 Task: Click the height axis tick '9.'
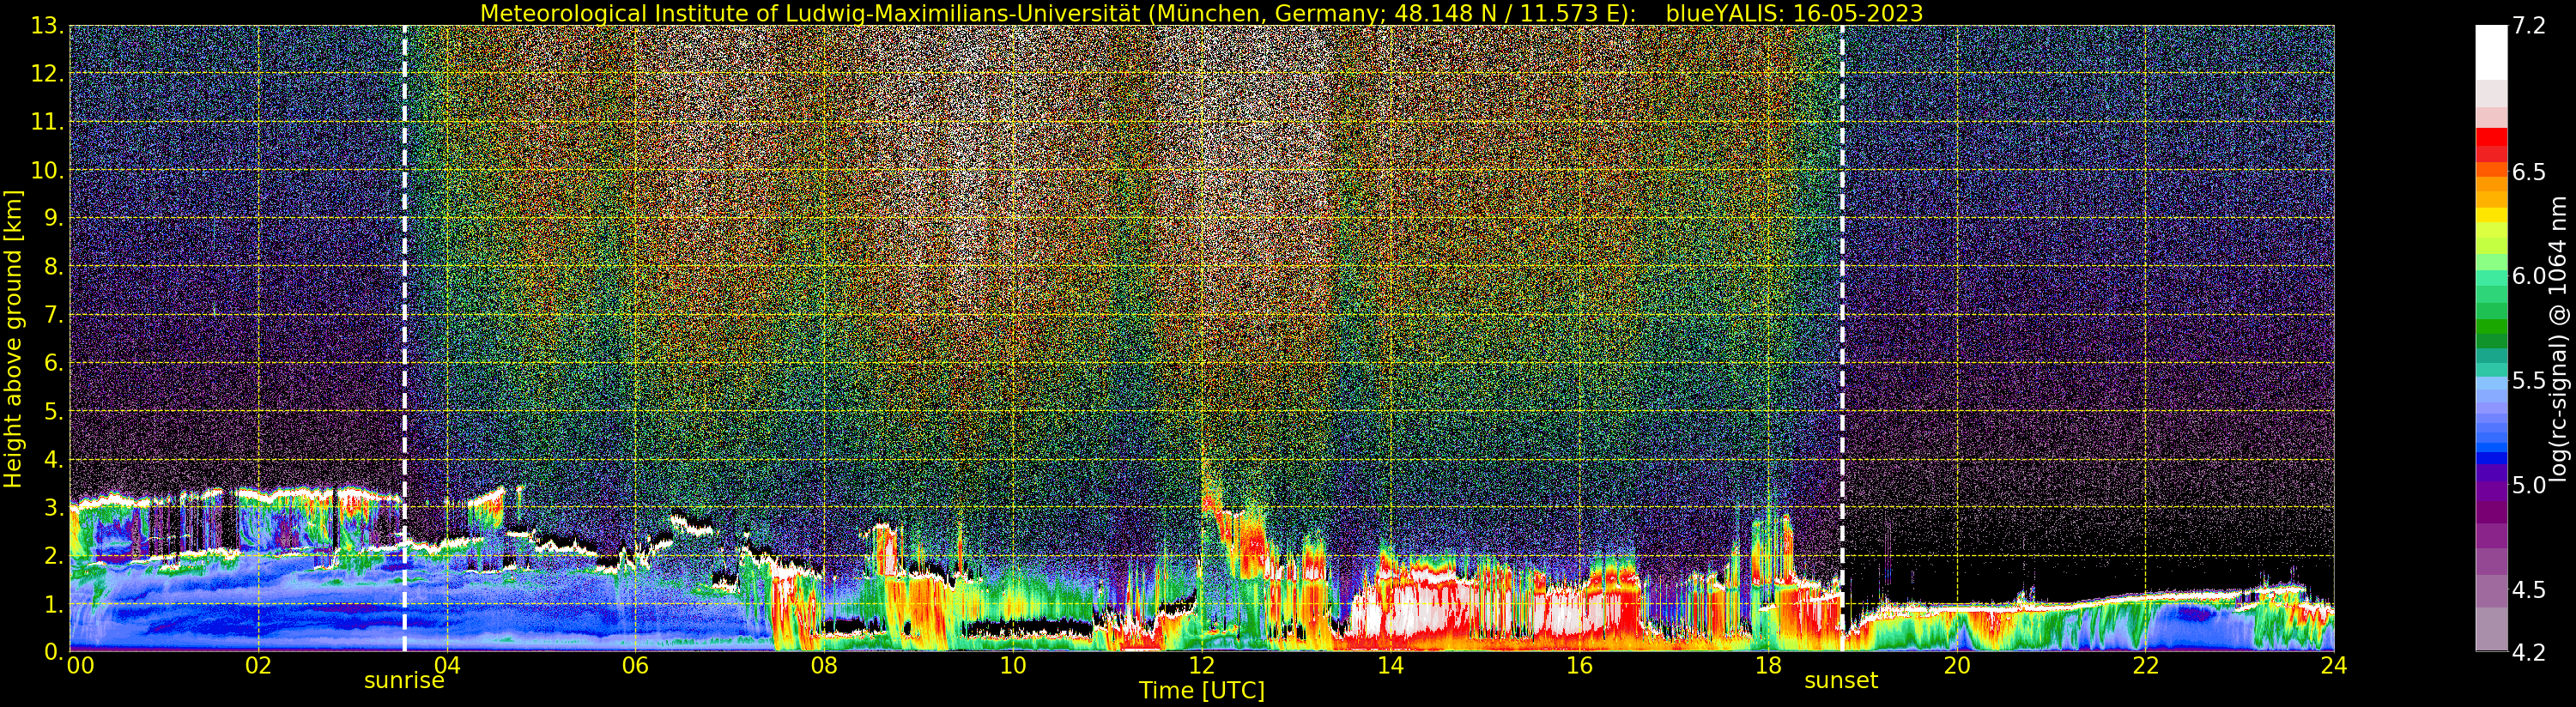click(x=53, y=219)
